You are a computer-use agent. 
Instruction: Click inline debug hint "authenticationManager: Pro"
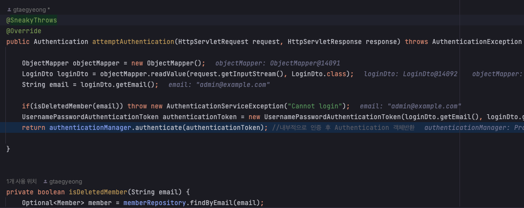tap(474, 127)
